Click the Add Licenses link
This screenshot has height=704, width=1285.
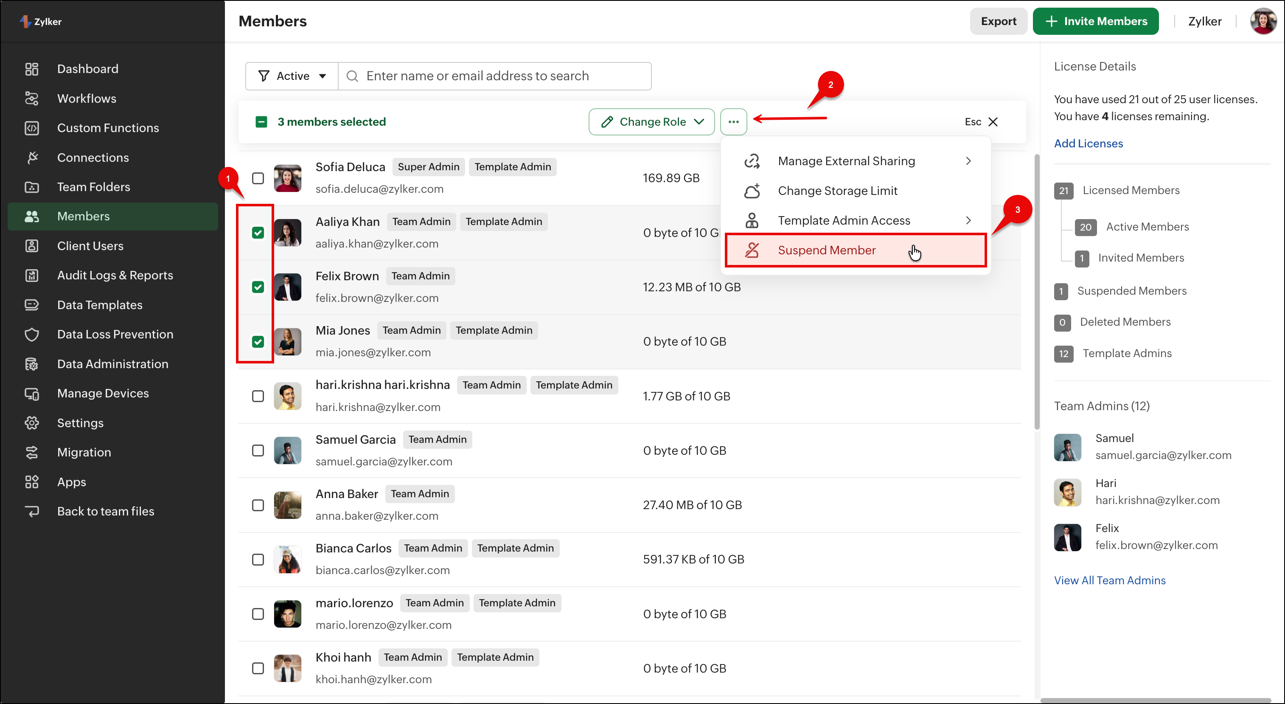[1089, 144]
